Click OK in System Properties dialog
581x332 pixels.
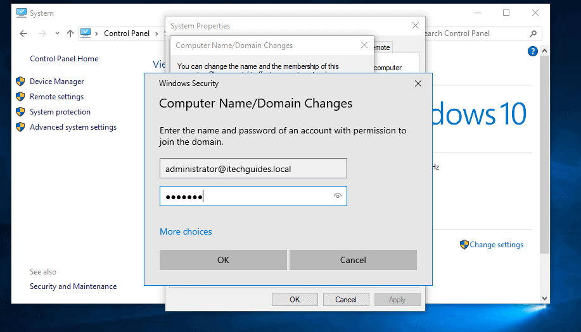pyautogui.click(x=295, y=300)
